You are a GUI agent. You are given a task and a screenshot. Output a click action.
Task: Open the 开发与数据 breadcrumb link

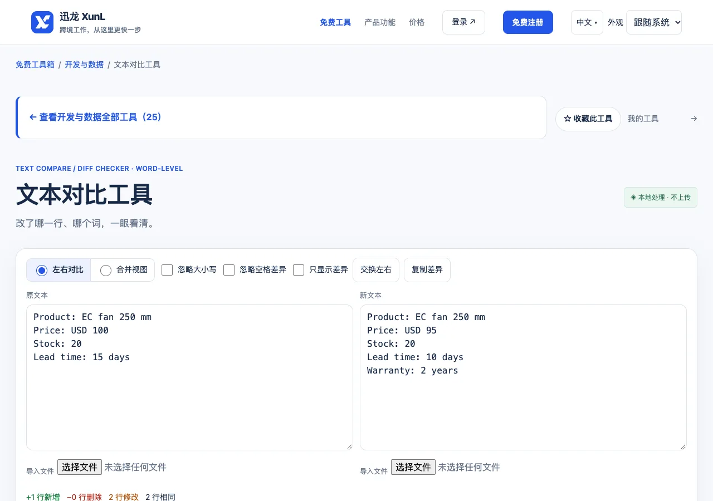pos(84,65)
